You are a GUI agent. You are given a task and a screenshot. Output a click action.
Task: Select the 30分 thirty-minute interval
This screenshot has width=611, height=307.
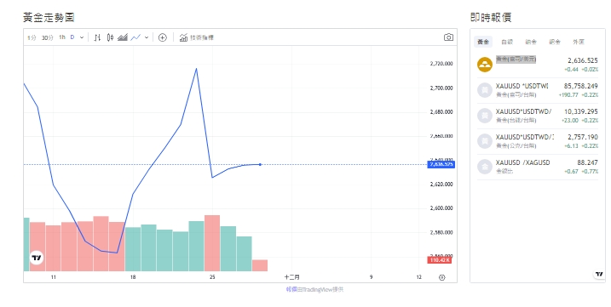coord(47,37)
